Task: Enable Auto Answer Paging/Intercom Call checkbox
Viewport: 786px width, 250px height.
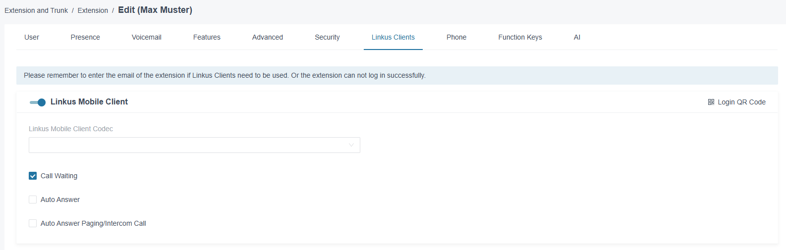Action: tap(33, 223)
